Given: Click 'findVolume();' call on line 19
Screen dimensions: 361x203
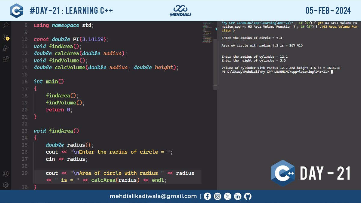Looking at the screenshot, I should (x=65, y=103).
